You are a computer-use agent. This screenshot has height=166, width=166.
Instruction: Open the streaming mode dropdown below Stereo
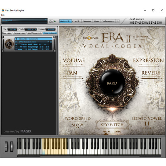click(16, 47)
